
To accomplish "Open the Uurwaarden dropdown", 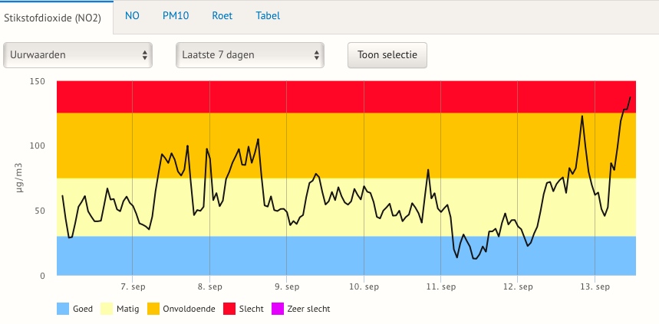I will coord(77,55).
